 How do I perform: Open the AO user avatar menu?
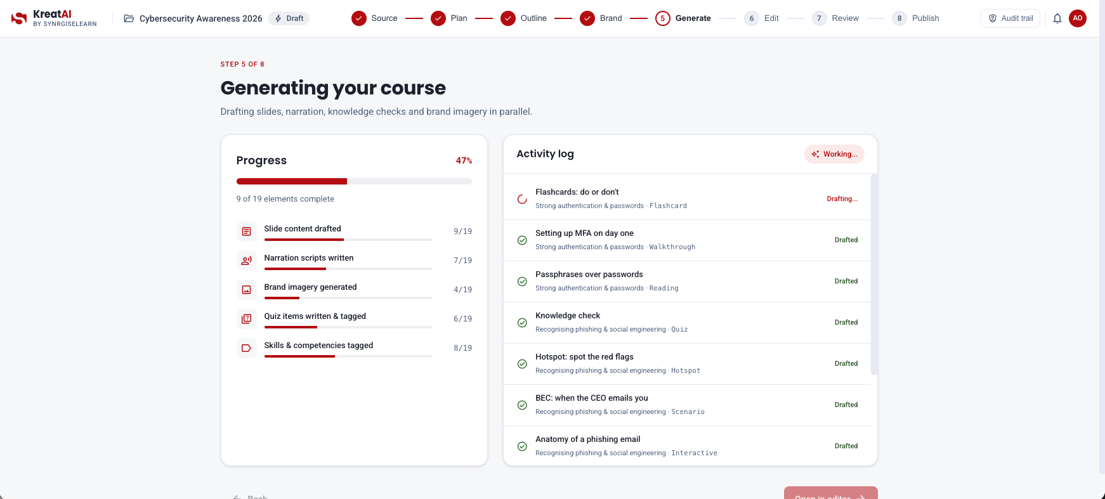coord(1078,18)
